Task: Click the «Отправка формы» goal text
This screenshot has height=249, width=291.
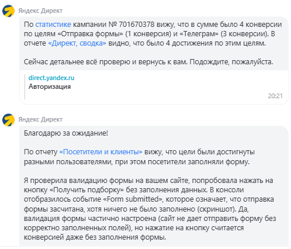Action: click(x=90, y=34)
